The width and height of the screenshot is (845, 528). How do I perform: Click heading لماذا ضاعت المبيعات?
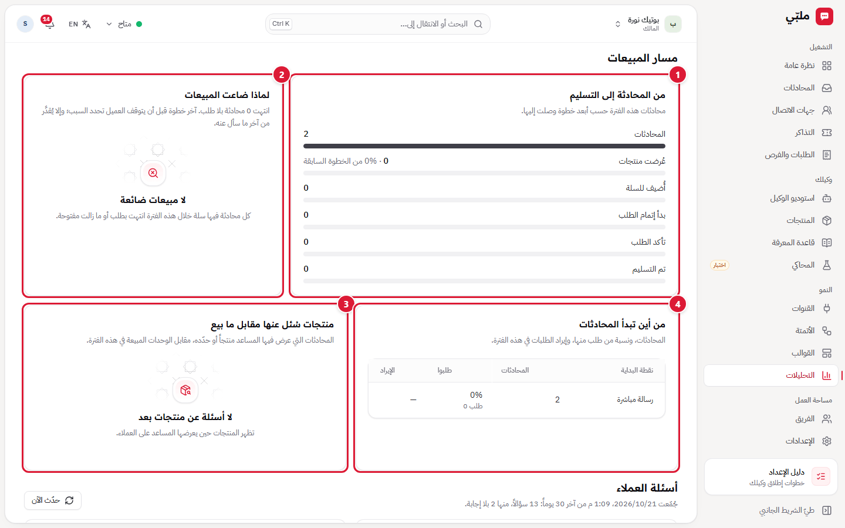227,95
